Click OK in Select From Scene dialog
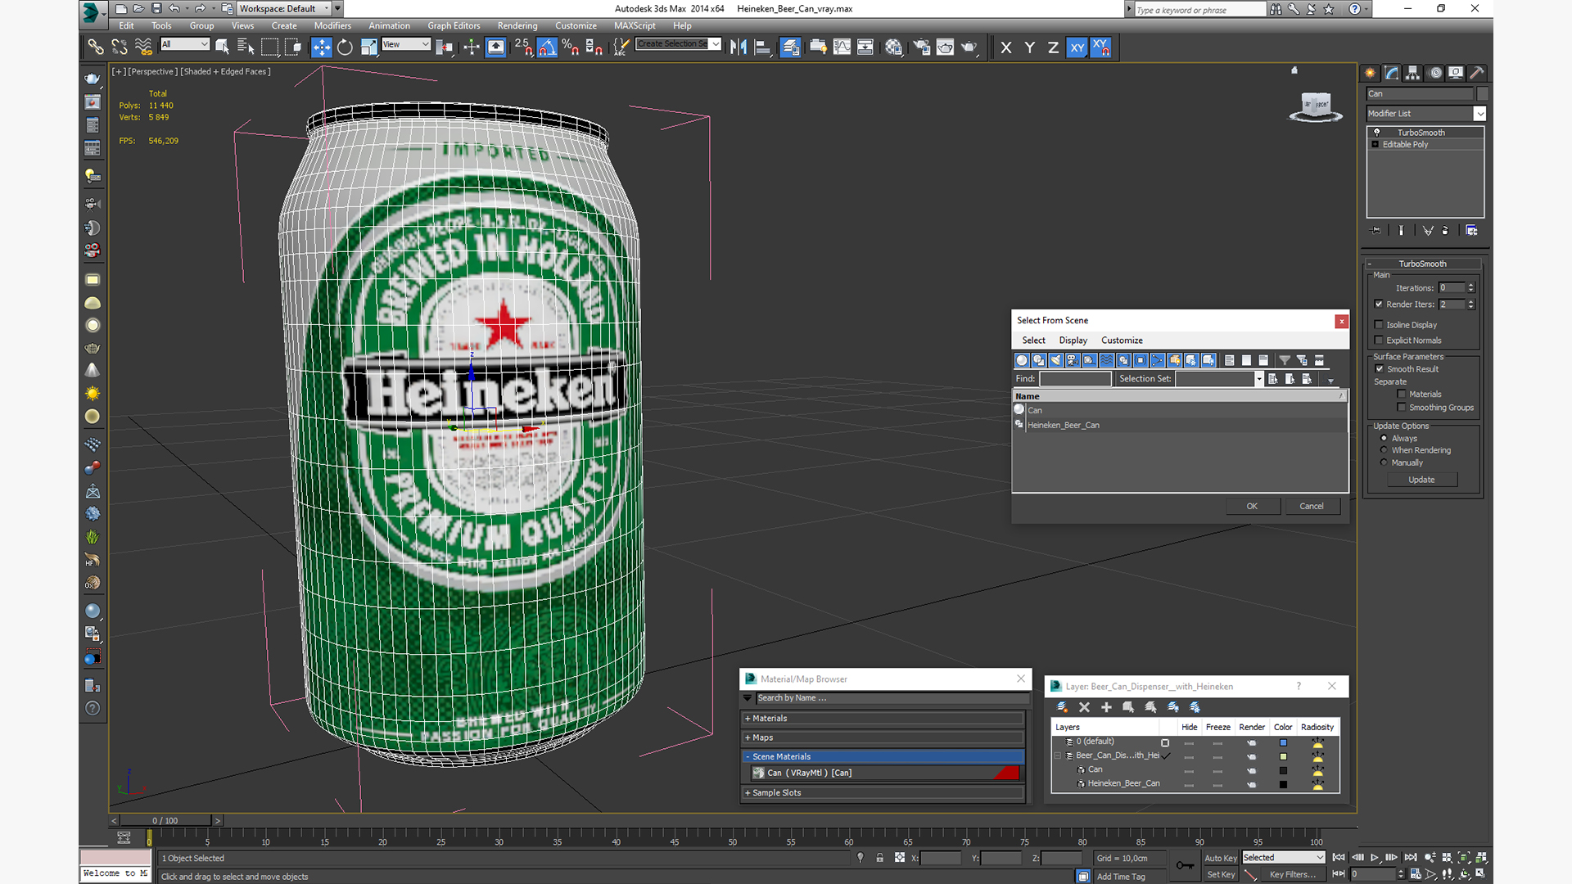Viewport: 1572px width, 884px height. tap(1251, 506)
